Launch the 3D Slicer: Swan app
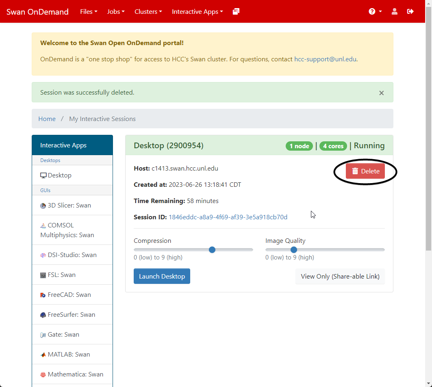This screenshot has height=387, width=432. point(69,205)
